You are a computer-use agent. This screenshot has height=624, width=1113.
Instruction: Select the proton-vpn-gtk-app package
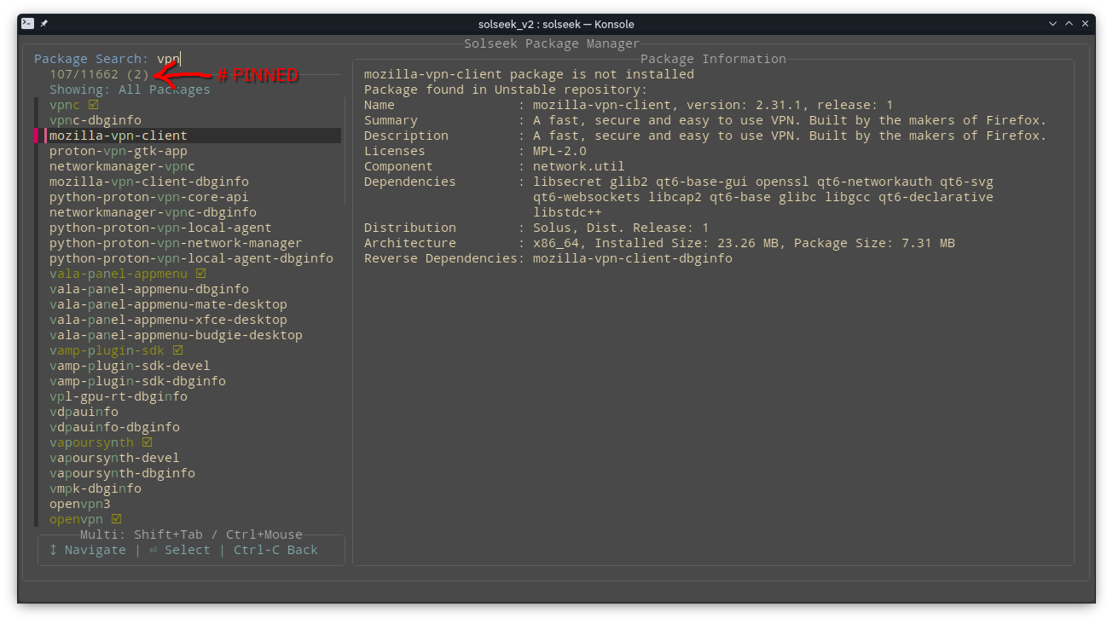tap(118, 151)
